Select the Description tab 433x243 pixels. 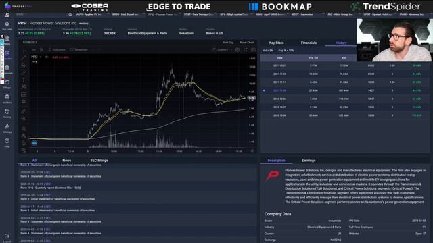click(x=276, y=161)
